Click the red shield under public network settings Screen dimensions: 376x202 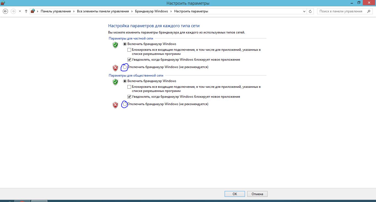pos(115,105)
